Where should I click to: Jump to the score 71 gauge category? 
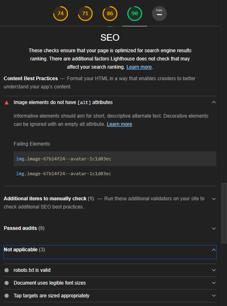[x=85, y=14]
